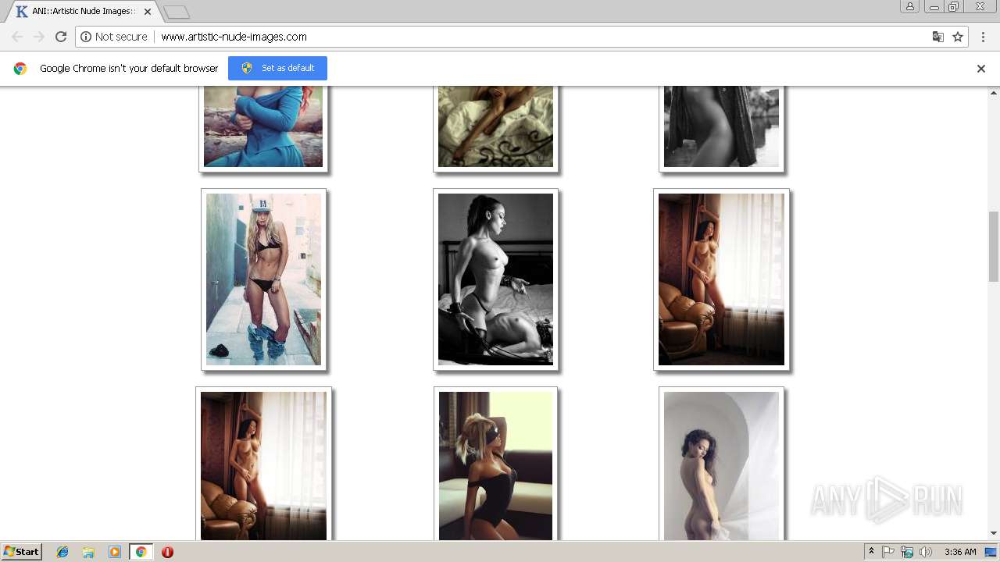
Task: Click the browser back arrow
Action: 17,37
